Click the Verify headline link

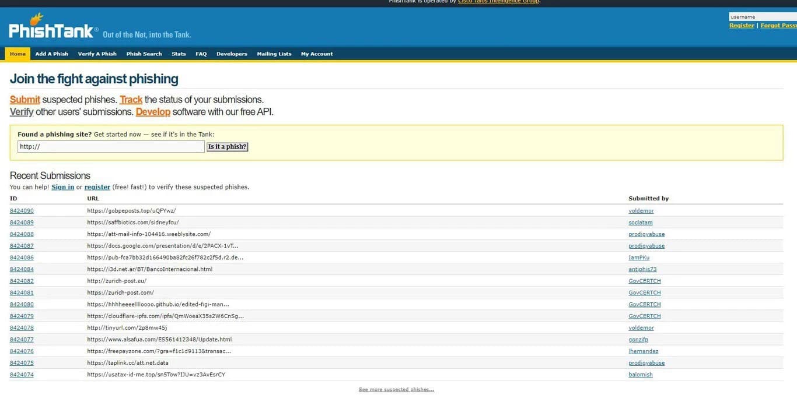(22, 112)
